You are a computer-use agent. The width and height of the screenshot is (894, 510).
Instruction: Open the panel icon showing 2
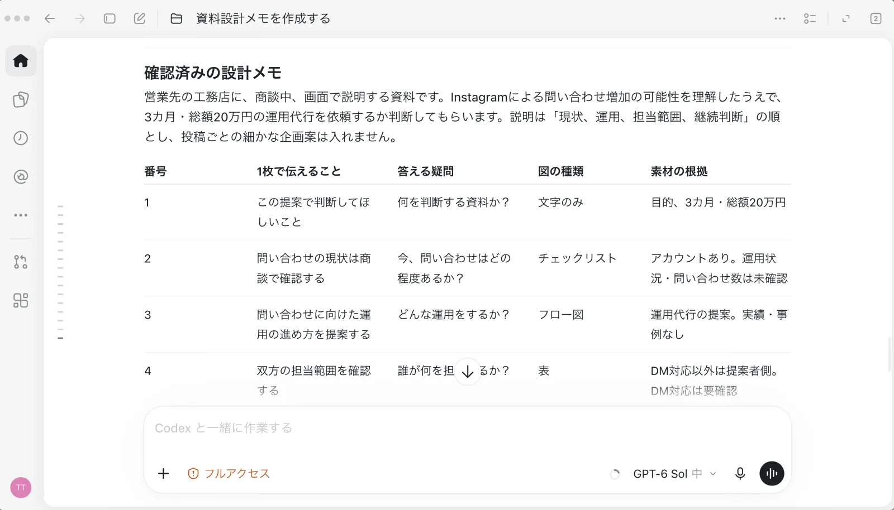(x=876, y=18)
